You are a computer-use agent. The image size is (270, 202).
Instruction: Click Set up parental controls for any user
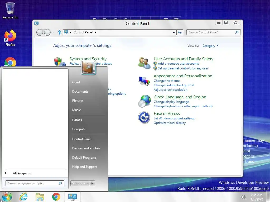click(x=183, y=68)
